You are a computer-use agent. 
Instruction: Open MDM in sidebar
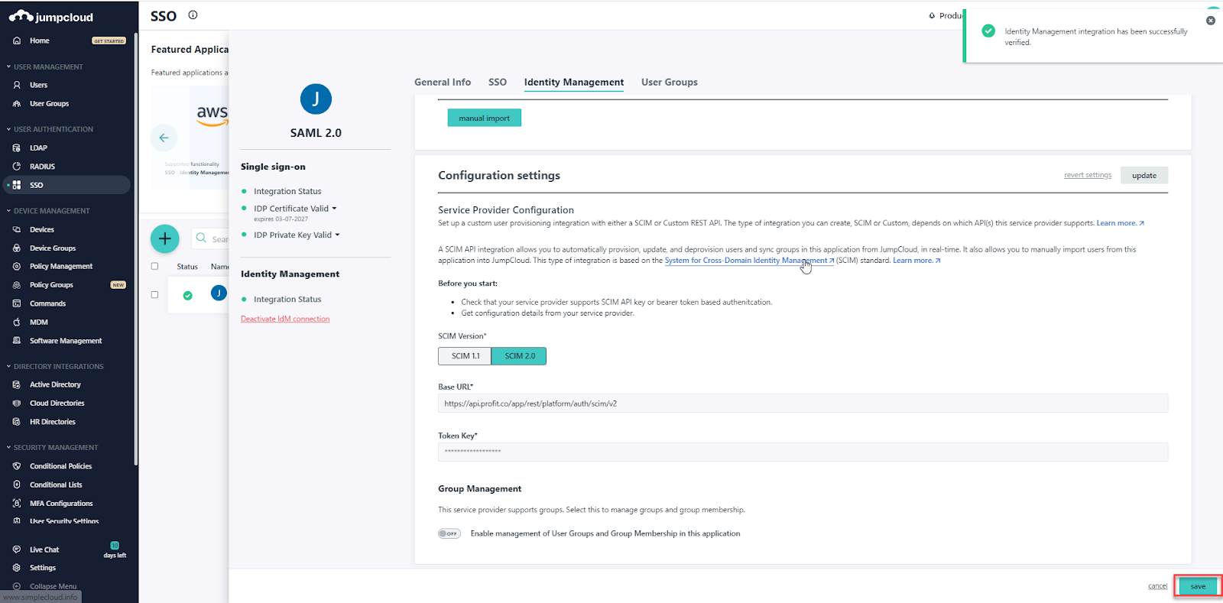(39, 323)
